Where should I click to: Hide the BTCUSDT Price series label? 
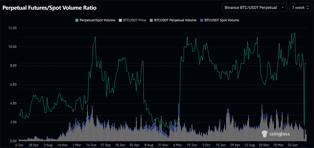coord(134,20)
